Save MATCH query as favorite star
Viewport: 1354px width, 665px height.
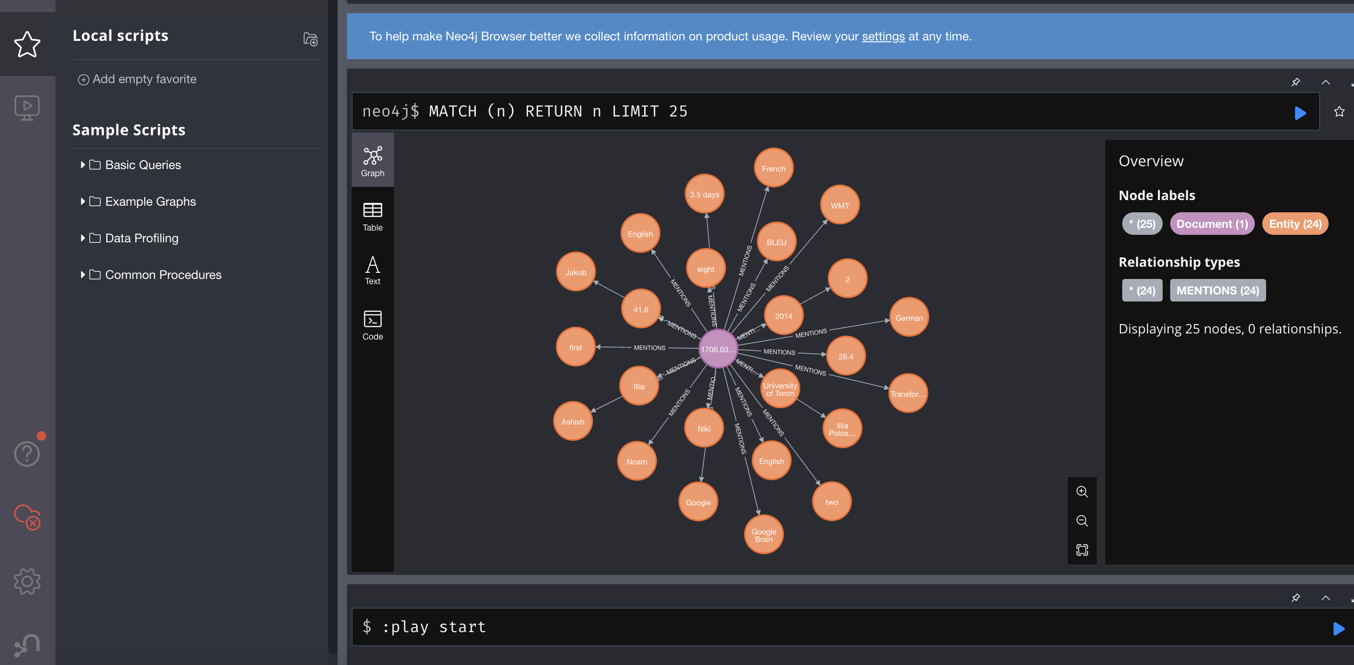pos(1339,112)
